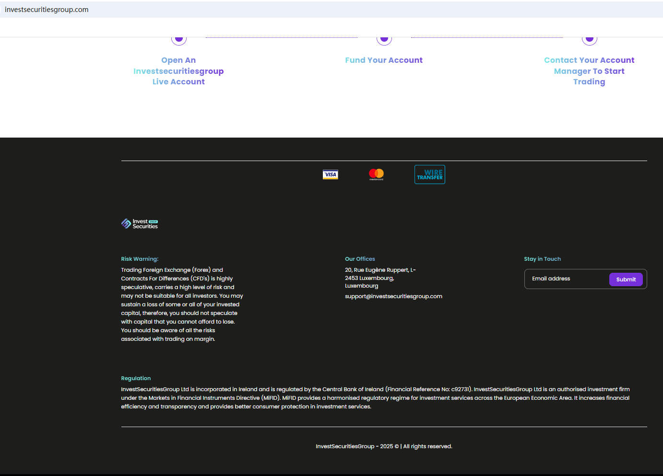Click 'Contact Your Account Manager To Start Trading'
The height and width of the screenshot is (476, 663).
589,71
